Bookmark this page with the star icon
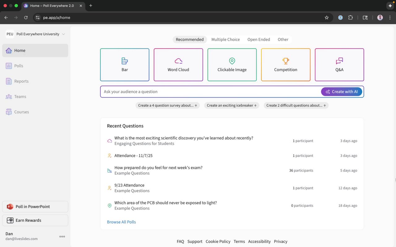Screen dimensions: 396x247 pyautogui.click(x=327, y=18)
